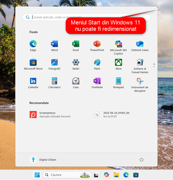Open OneNote from pinned apps
Viewport: 173px width, 180px height.
[97, 81]
